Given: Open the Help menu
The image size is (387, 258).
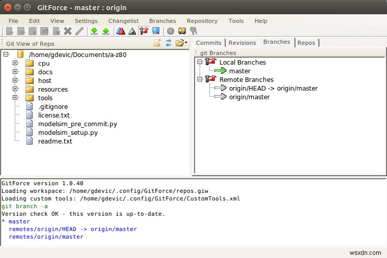Looking at the screenshot, I should click(261, 21).
